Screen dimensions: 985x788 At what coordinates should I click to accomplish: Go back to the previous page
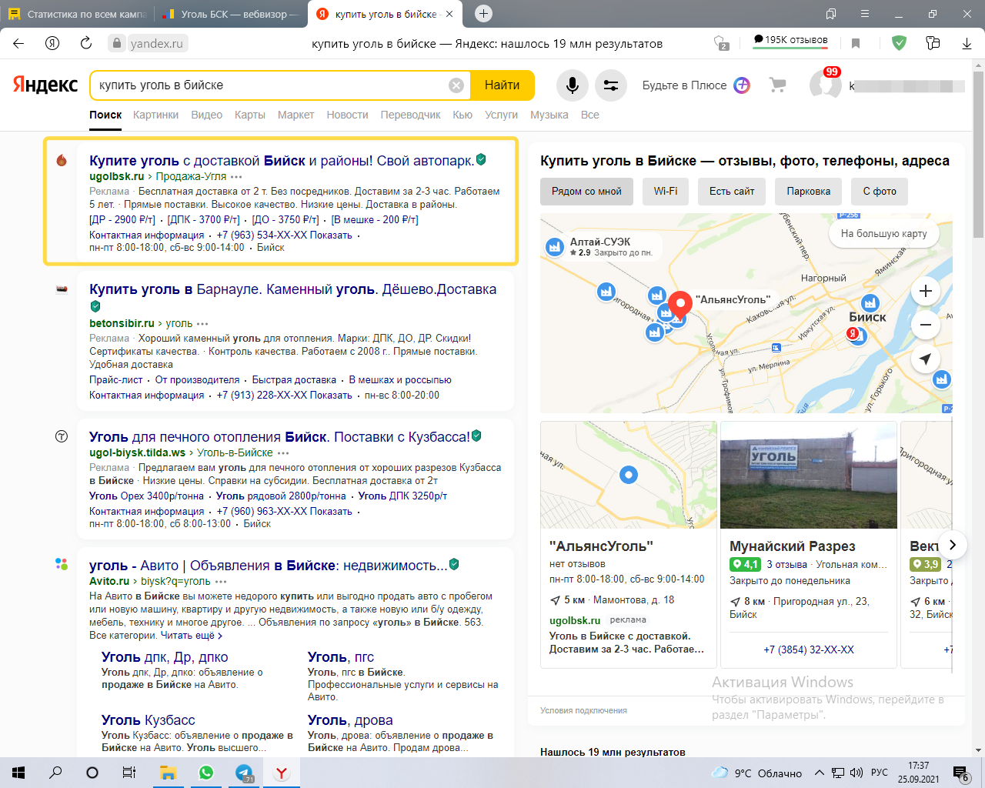[x=18, y=43]
